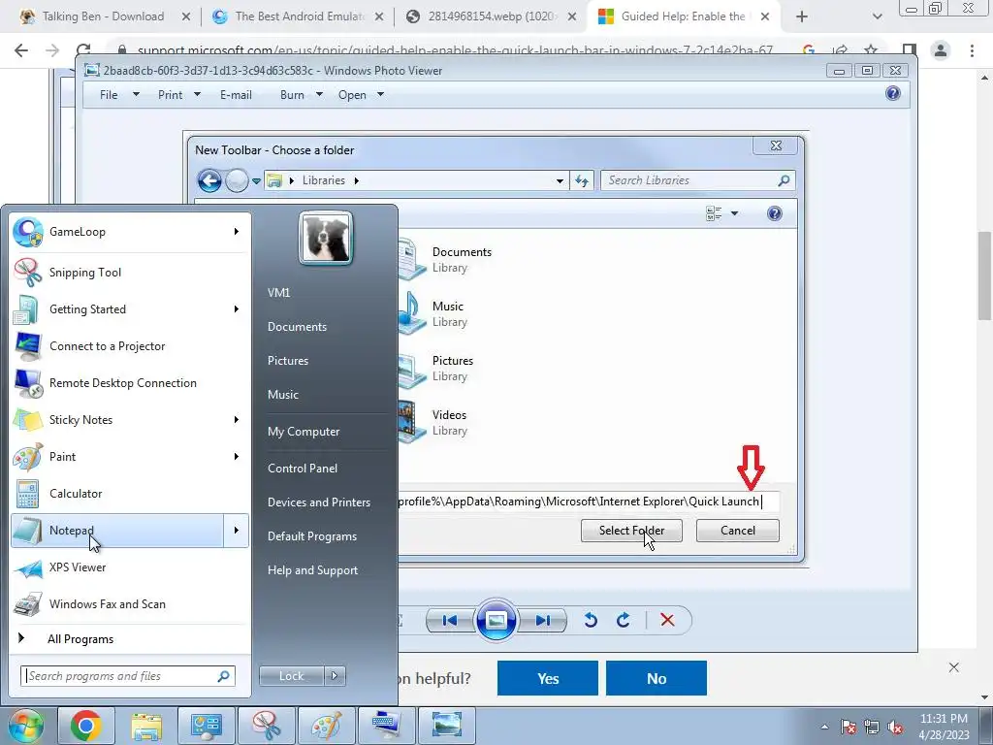Open Photo Viewer Burn menu

pyautogui.click(x=301, y=95)
